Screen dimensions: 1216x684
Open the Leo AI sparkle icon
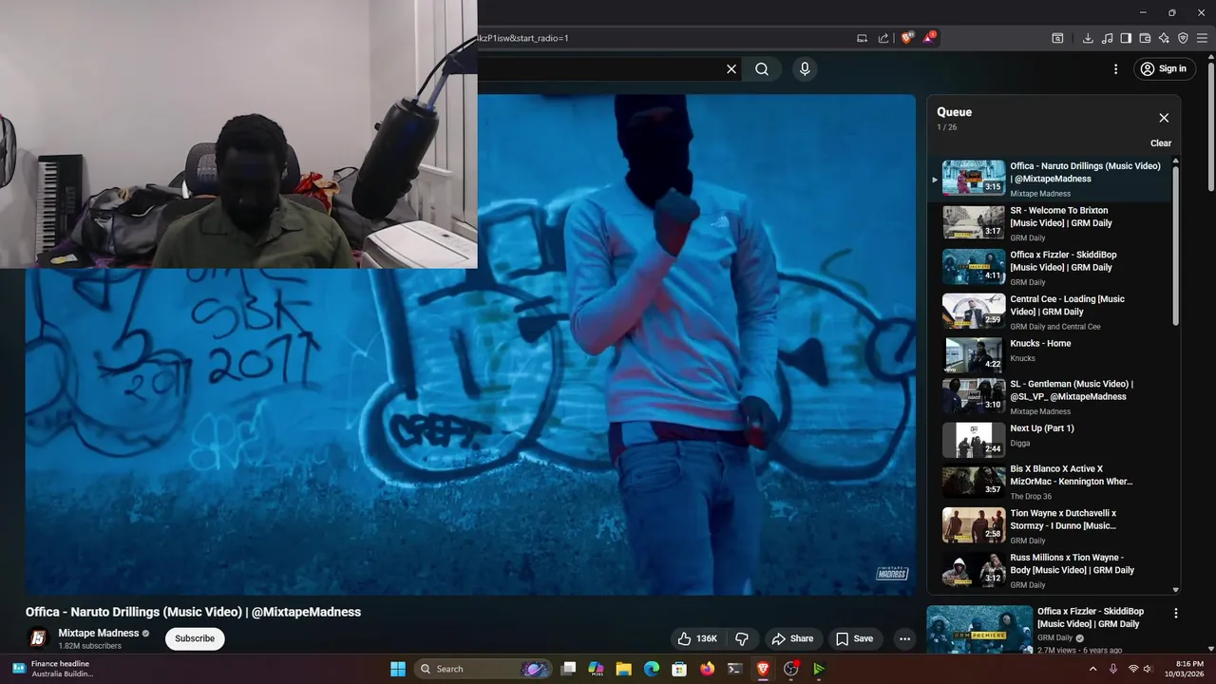point(1164,38)
